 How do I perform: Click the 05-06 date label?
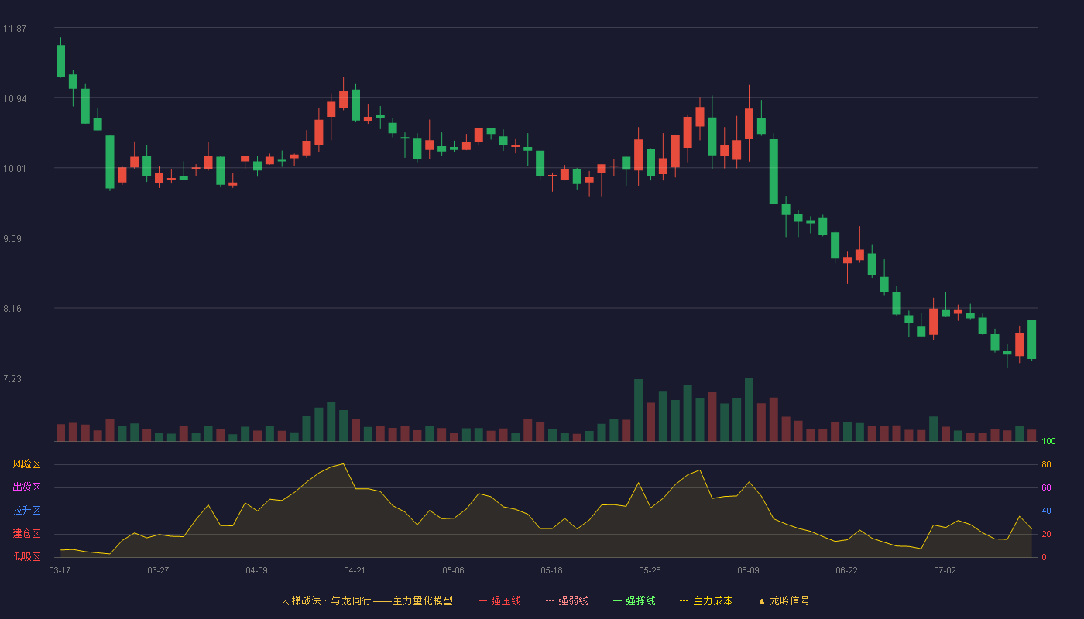(x=453, y=570)
